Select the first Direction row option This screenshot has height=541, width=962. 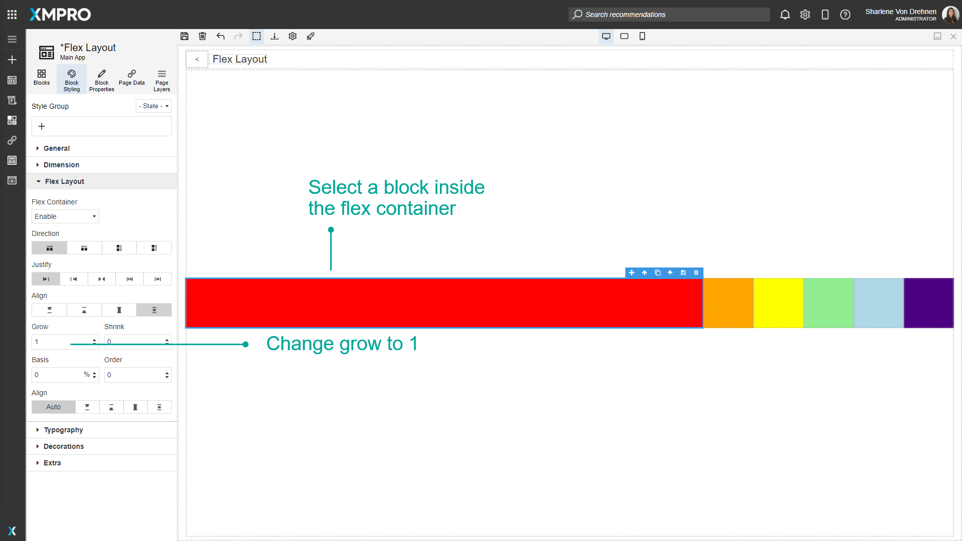click(49, 247)
